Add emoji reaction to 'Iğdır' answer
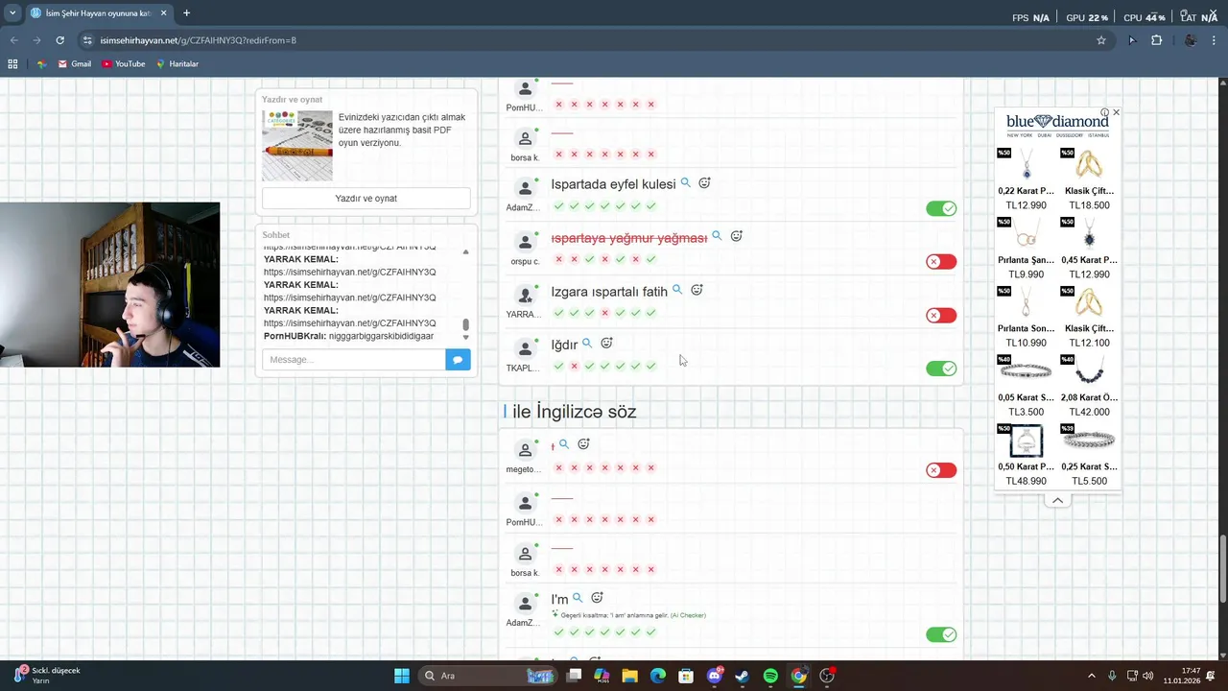The width and height of the screenshot is (1228, 691). (x=606, y=343)
